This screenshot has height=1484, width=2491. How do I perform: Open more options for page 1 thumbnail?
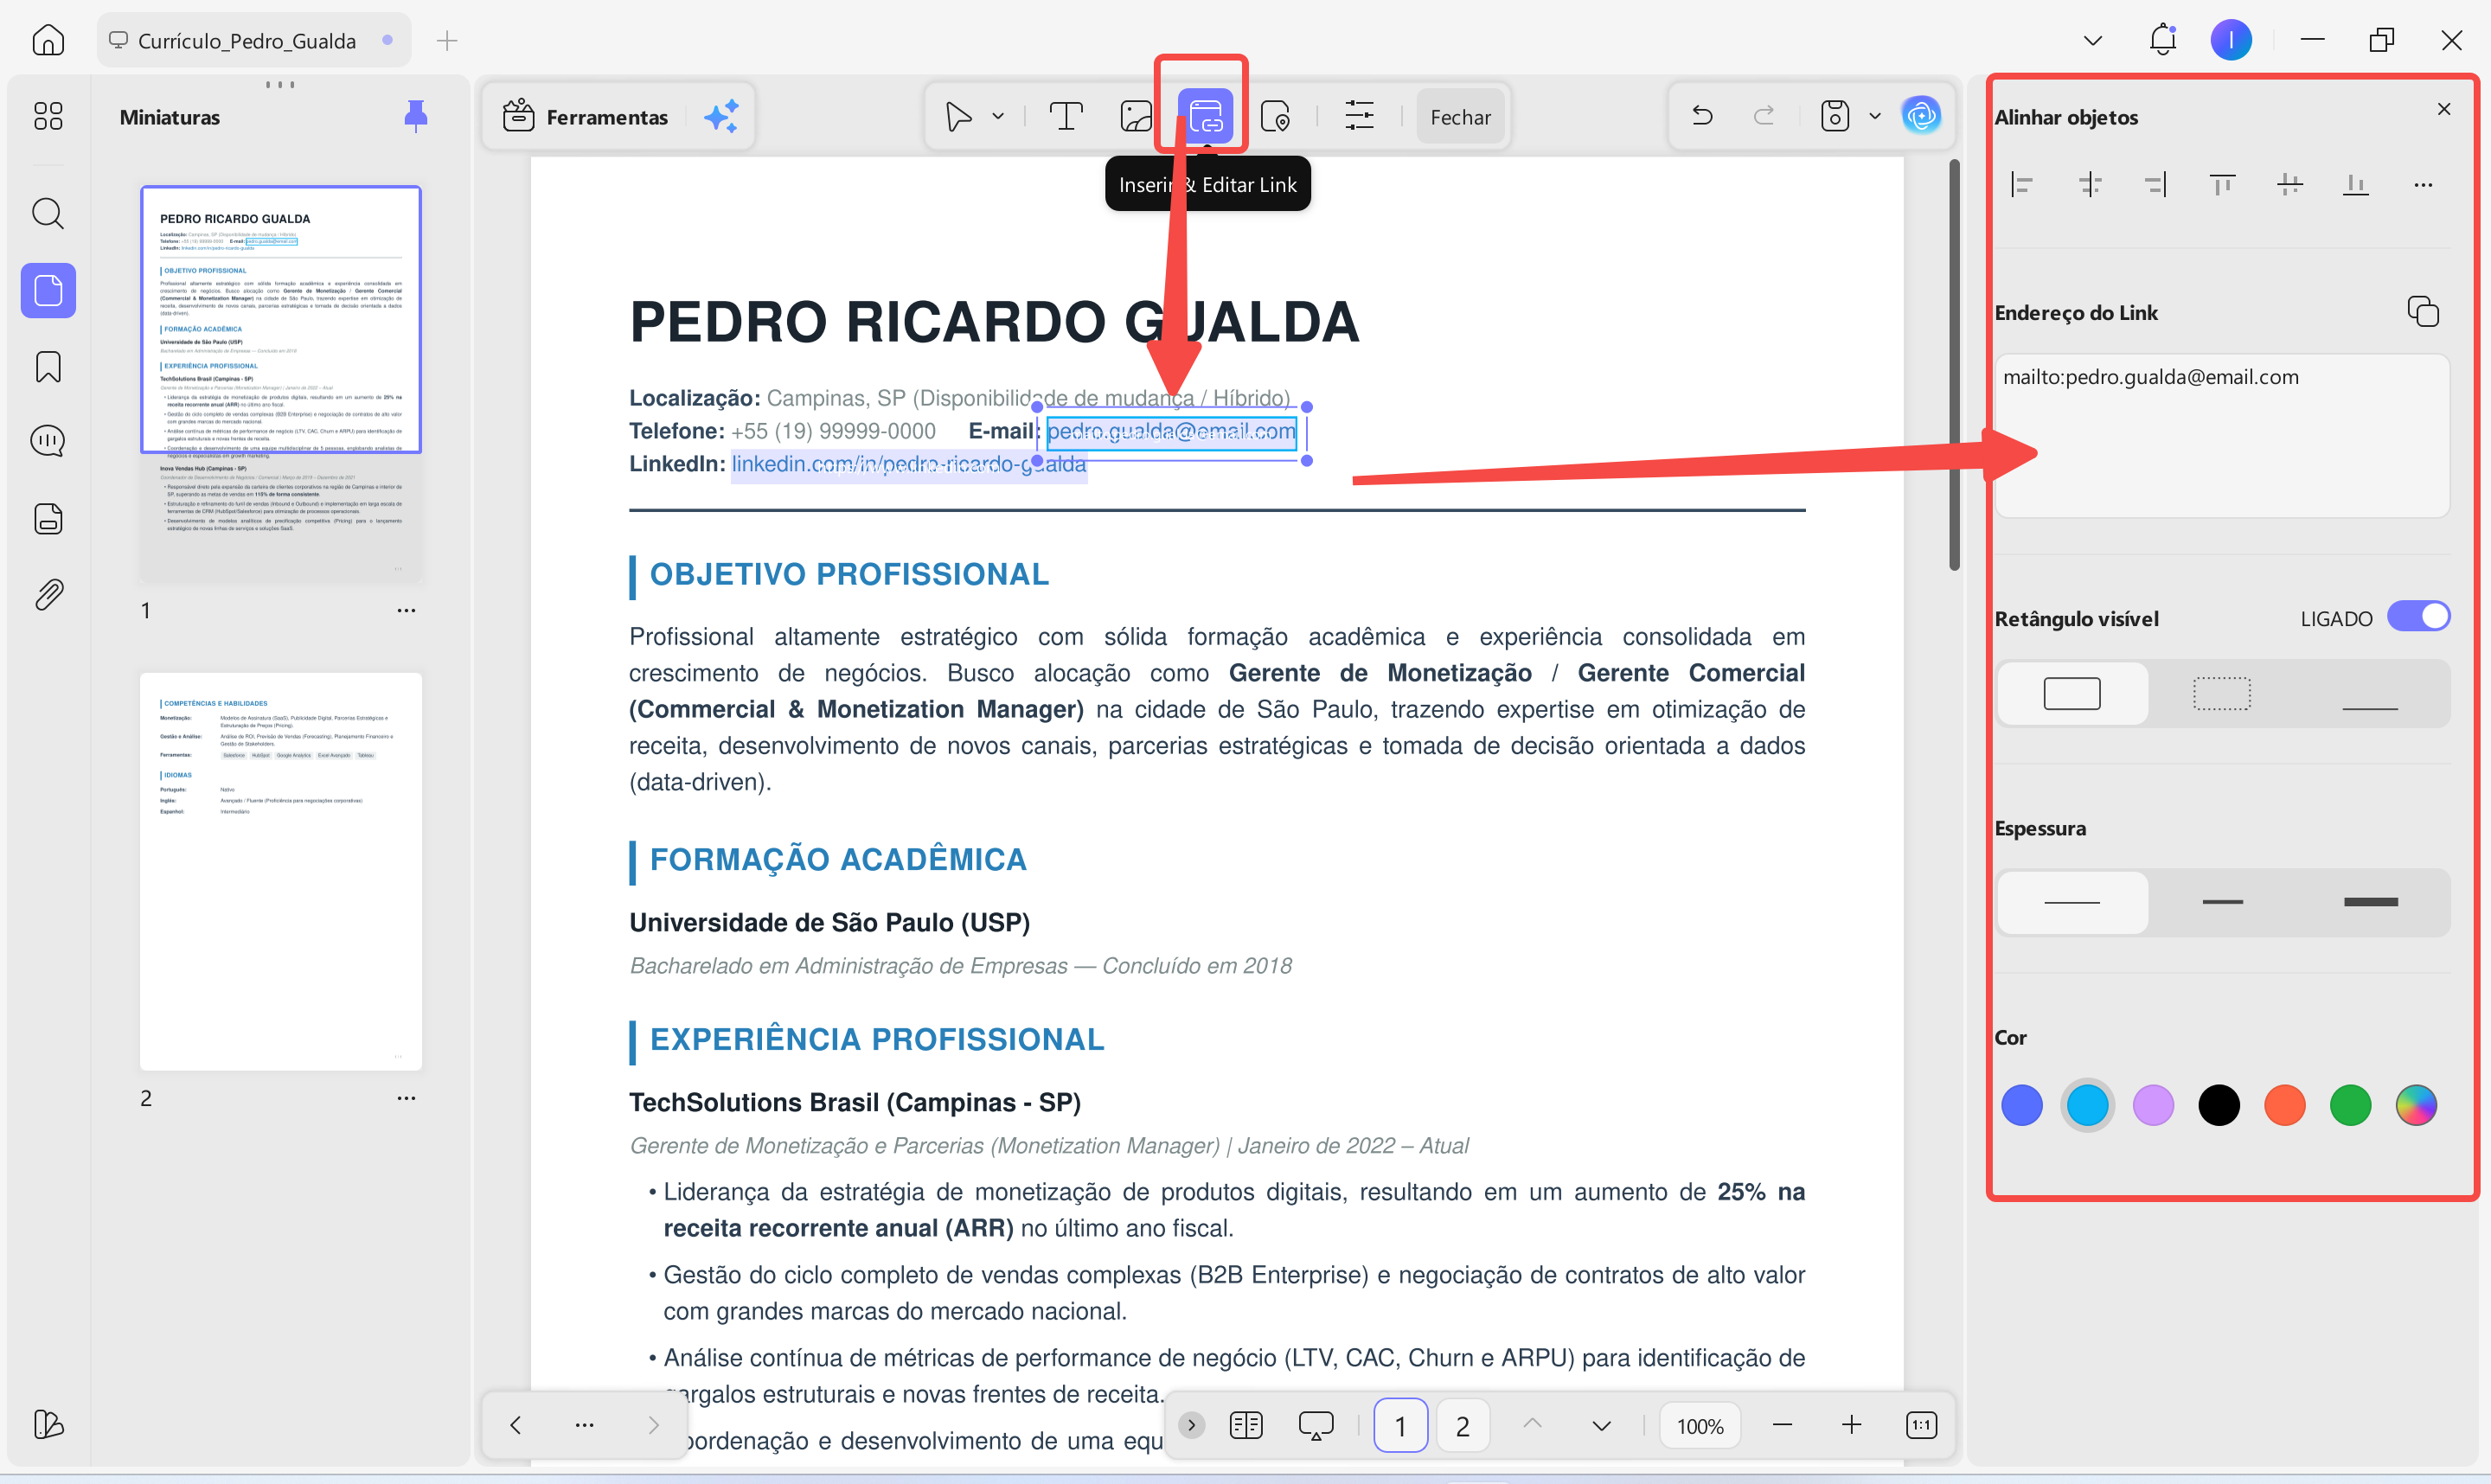click(x=406, y=610)
